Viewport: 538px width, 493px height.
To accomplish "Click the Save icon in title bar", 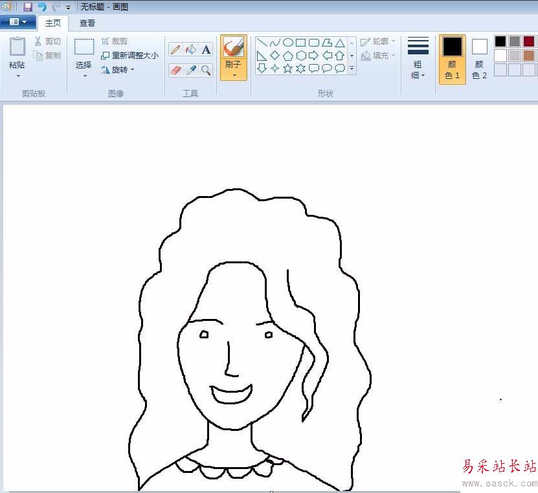I will pos(27,7).
